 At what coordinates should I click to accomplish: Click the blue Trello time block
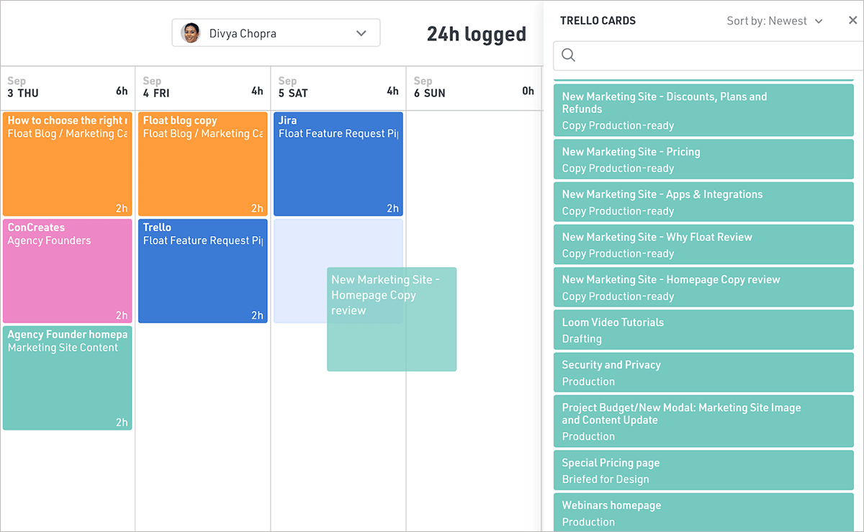[x=202, y=271]
